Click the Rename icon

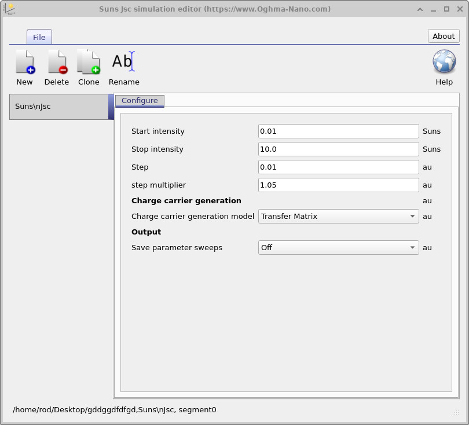coord(123,62)
